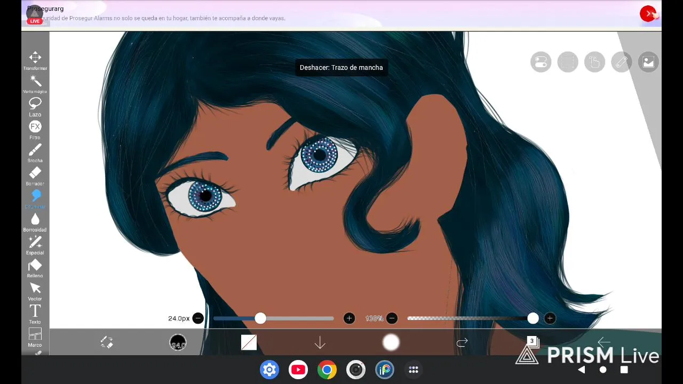683x384 pixels.
Task: Open the selection area icon
Action: (x=568, y=62)
